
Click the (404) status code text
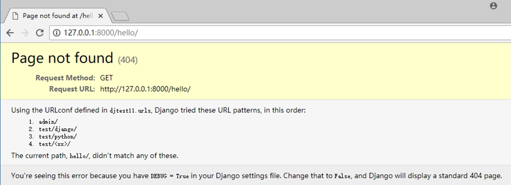pyautogui.click(x=128, y=60)
